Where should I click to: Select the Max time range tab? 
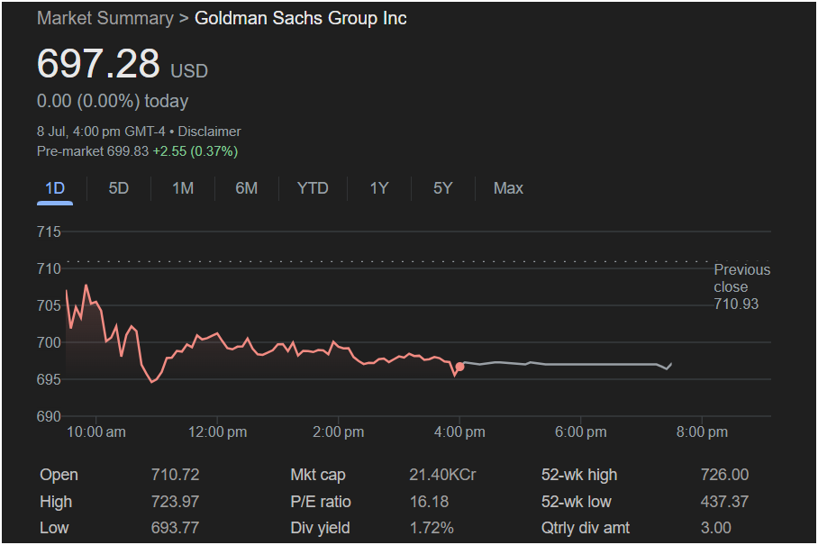(x=508, y=188)
